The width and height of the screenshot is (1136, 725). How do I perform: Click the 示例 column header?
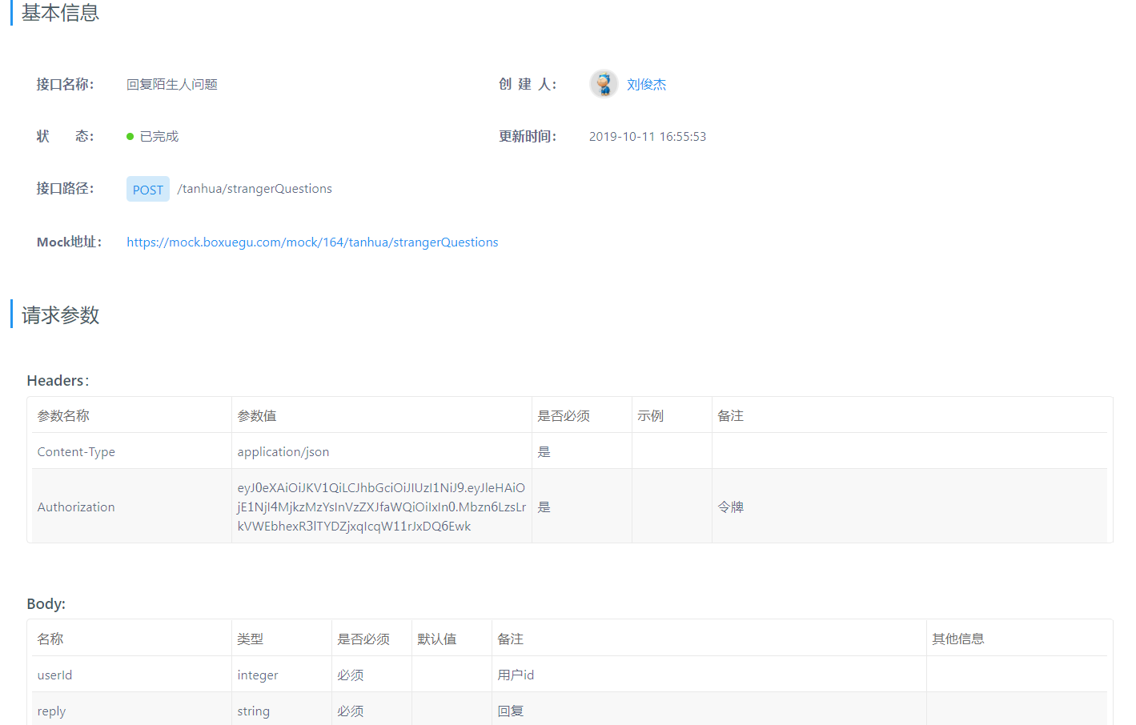[672, 415]
